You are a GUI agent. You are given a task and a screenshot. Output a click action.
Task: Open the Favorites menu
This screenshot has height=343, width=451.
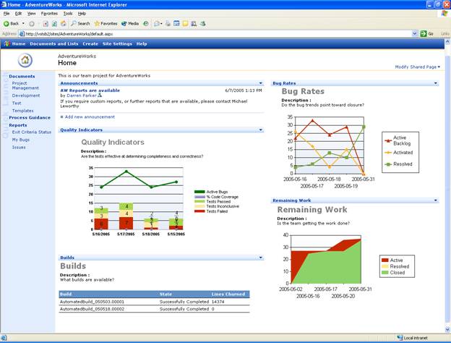[x=49, y=14]
